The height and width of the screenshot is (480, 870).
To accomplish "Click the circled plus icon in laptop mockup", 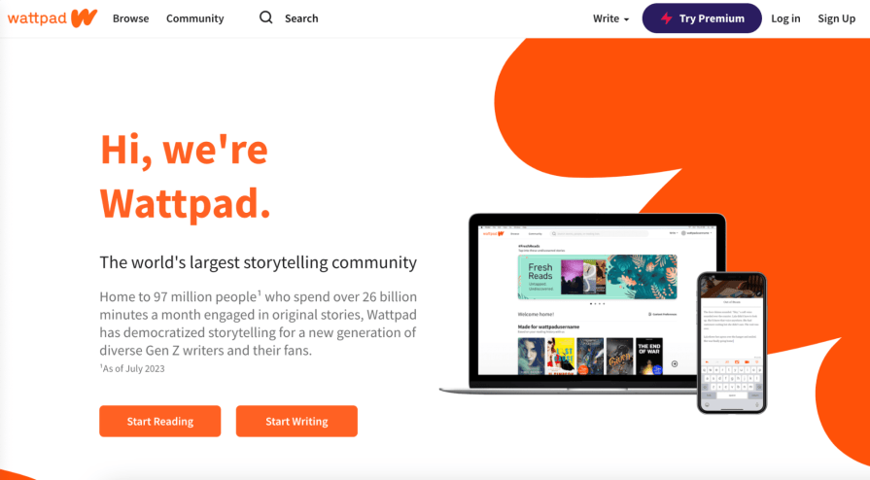I will tap(675, 364).
